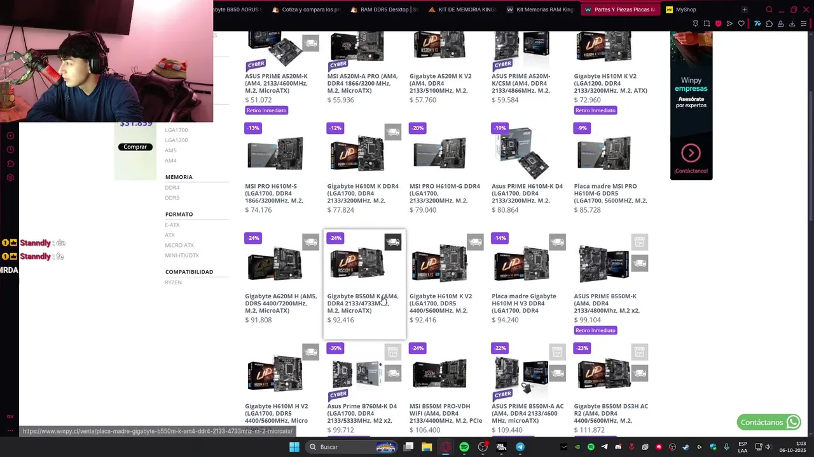Click the MSI B550M PRO-VDH WIFI product image
This screenshot has height=457, width=814.
pyautogui.click(x=439, y=374)
